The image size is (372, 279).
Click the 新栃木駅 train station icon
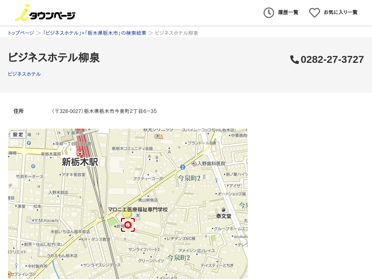[80, 153]
